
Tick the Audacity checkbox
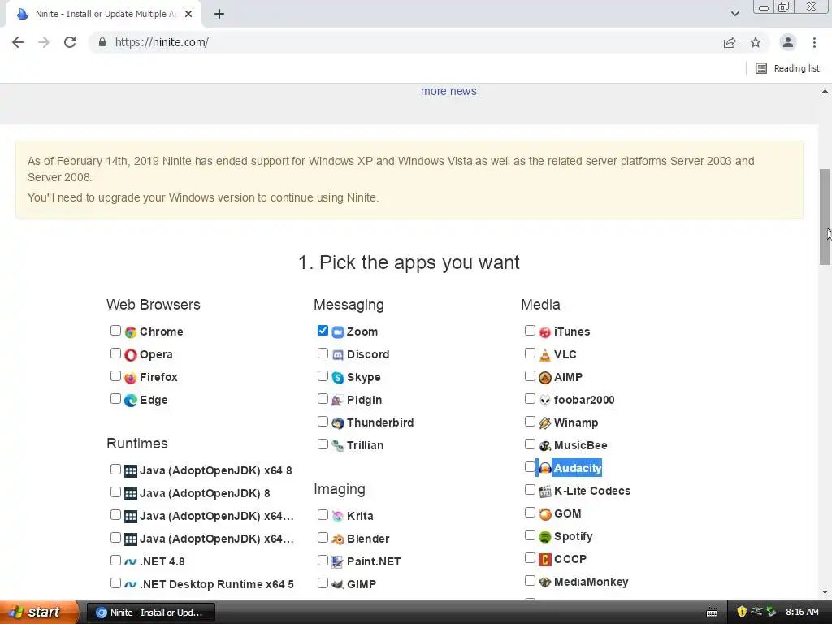point(530,466)
